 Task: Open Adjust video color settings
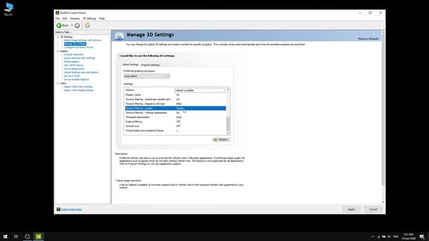(78, 86)
